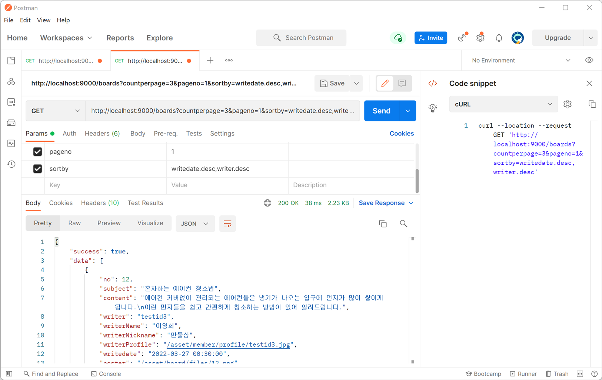Search within the response body
This screenshot has width=602, height=380.
click(403, 223)
